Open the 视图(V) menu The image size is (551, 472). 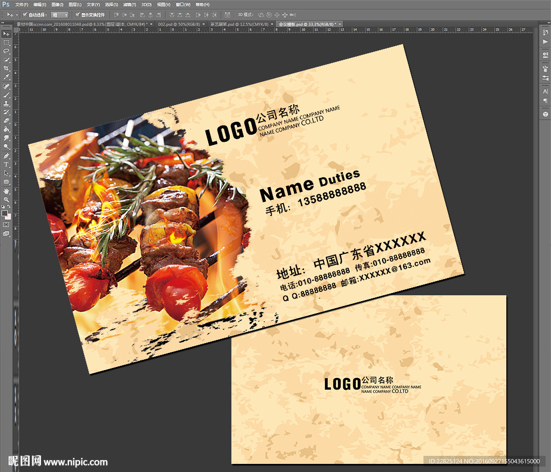[164, 4]
